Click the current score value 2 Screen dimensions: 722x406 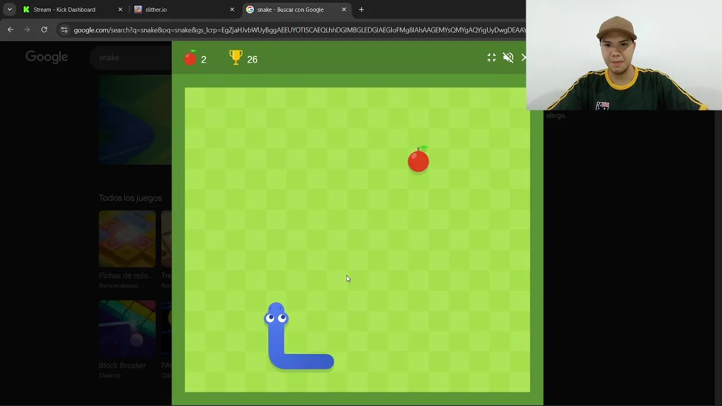point(204,59)
